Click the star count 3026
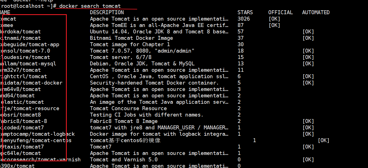This screenshot has width=368, height=168. pyautogui.click(x=244, y=19)
